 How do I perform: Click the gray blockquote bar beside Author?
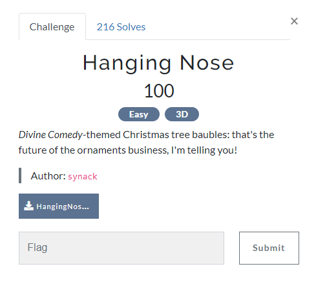20,176
